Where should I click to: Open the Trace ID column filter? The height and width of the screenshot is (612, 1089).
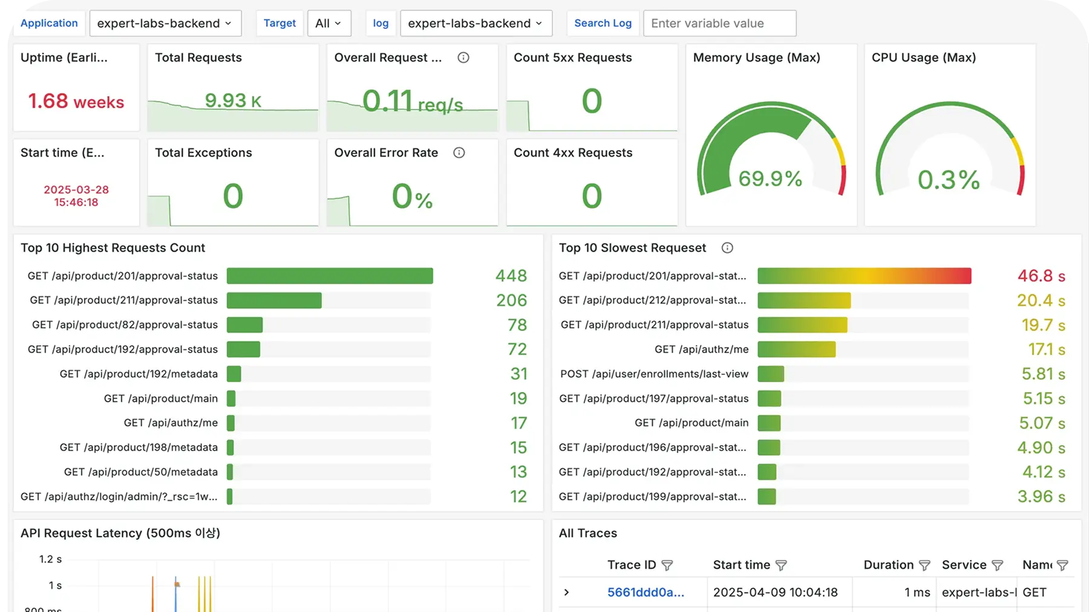[x=667, y=565]
